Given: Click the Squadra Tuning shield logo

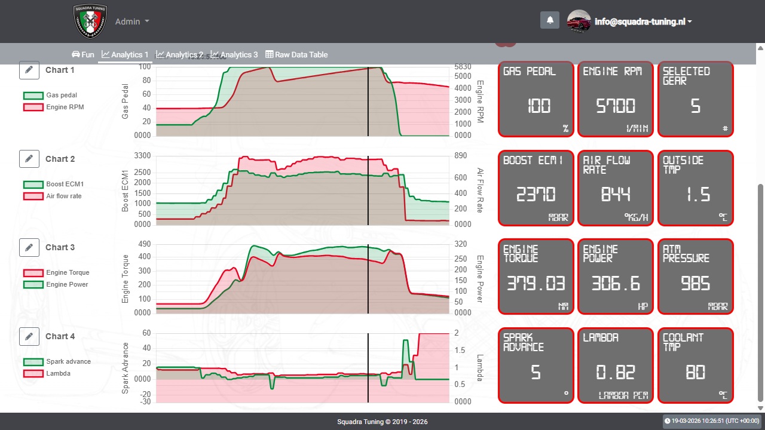Looking at the screenshot, I should pos(90,21).
